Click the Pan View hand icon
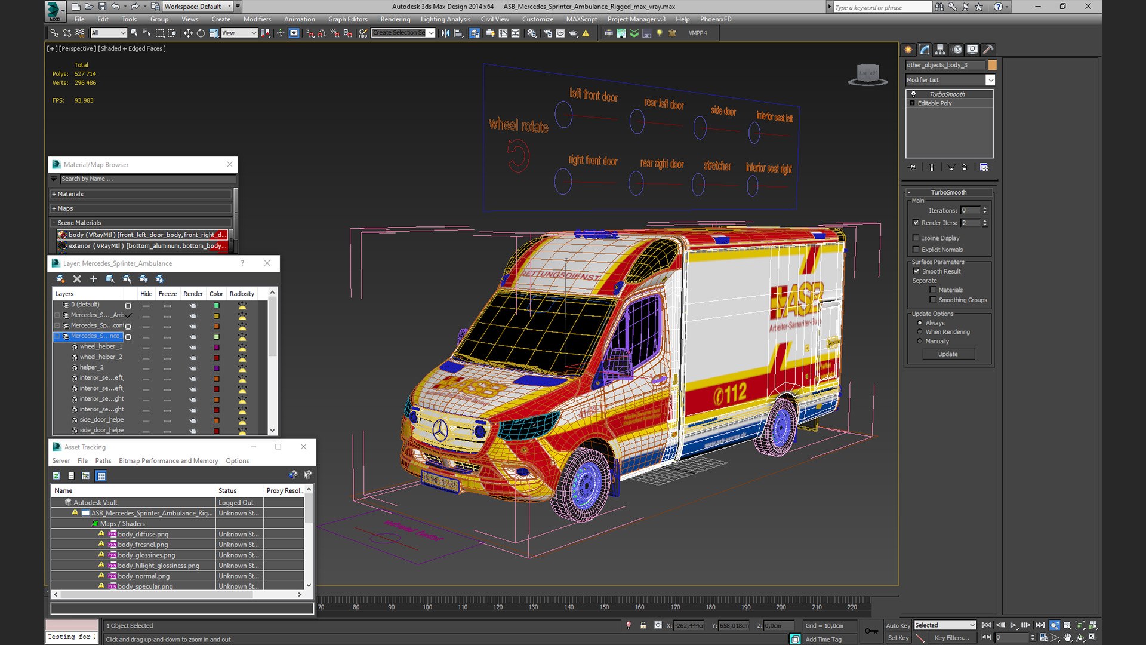 [x=1068, y=637]
